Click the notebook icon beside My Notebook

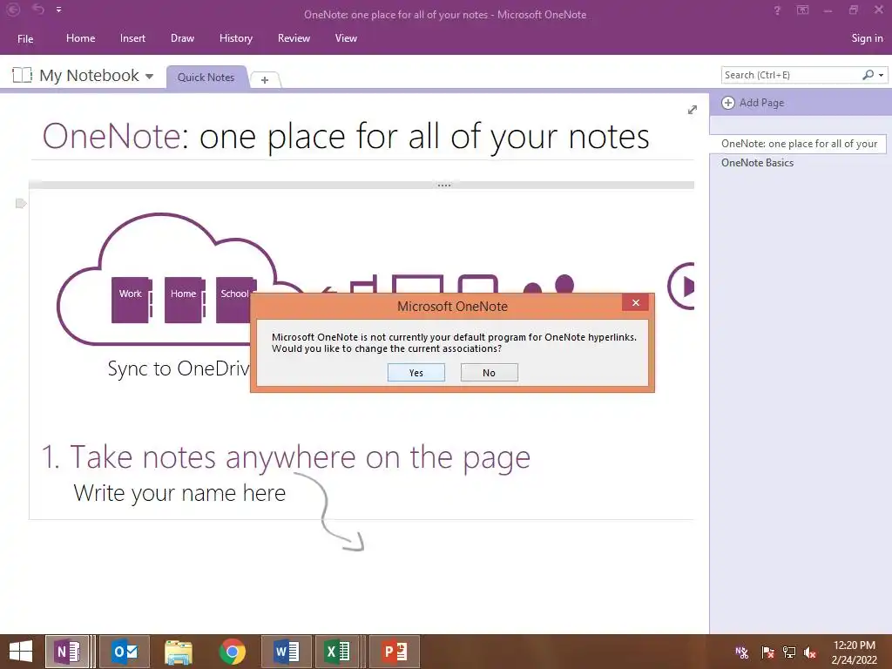tap(22, 75)
